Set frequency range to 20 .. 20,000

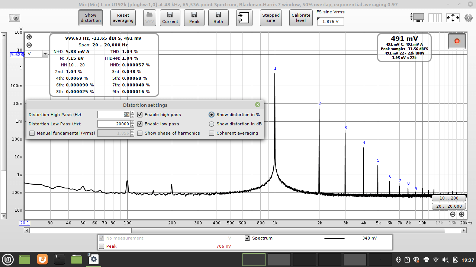pyautogui.click(x=449, y=206)
